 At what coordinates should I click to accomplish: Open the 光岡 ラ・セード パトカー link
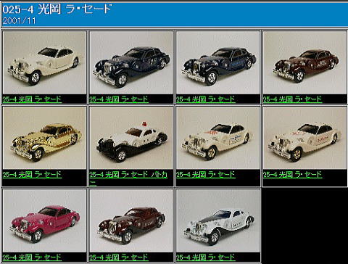click(128, 178)
